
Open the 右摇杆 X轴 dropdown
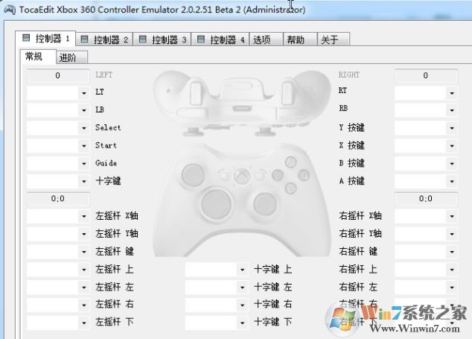[x=426, y=216]
